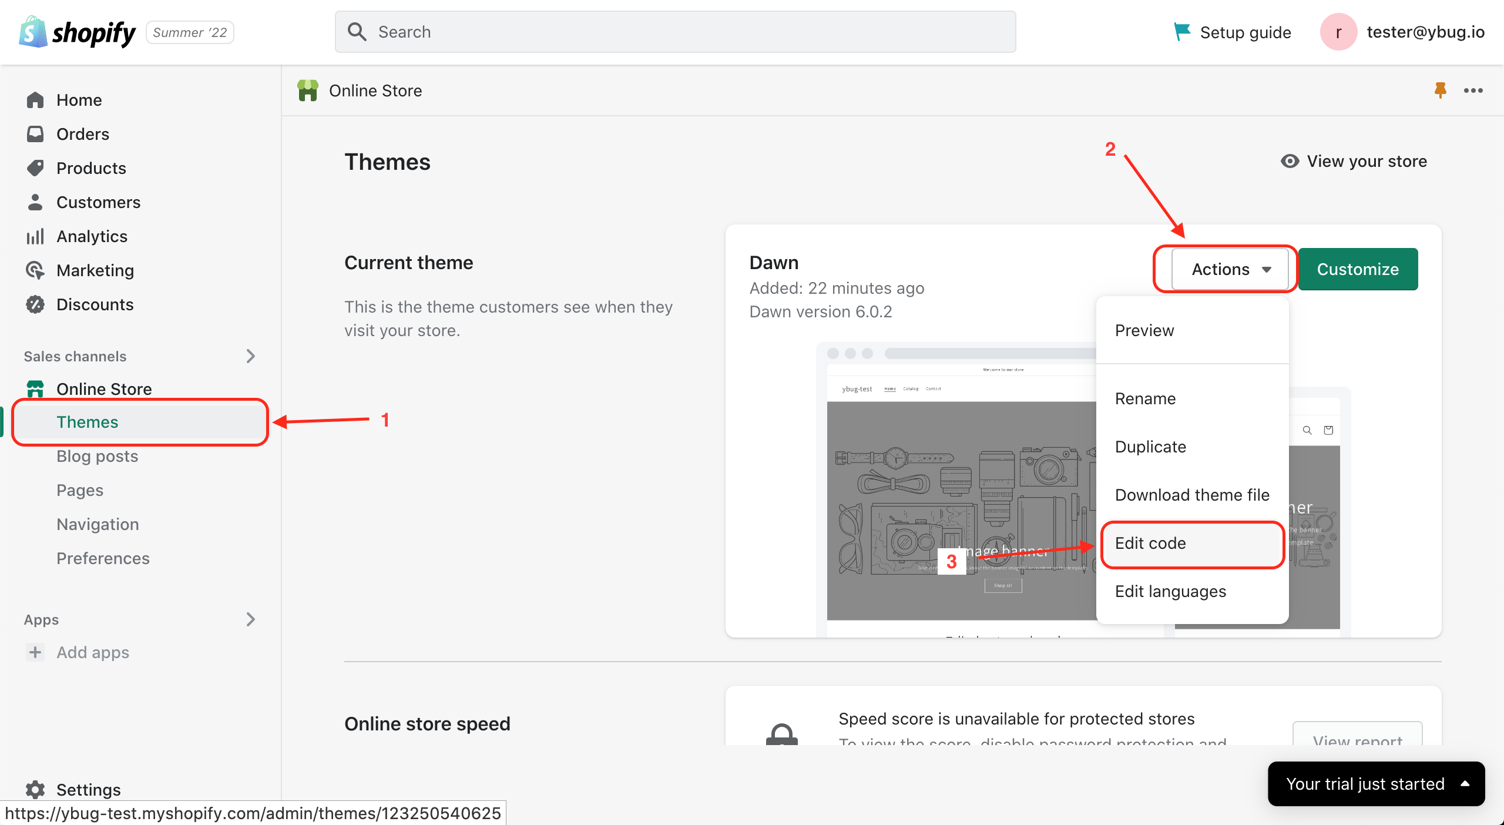1504x825 pixels.
Task: Open Analytics bar chart icon
Action: (x=35, y=236)
